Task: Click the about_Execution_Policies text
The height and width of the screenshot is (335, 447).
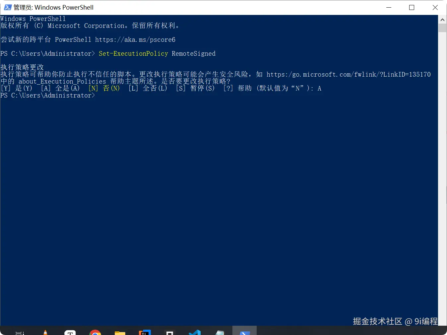Action: (62, 82)
